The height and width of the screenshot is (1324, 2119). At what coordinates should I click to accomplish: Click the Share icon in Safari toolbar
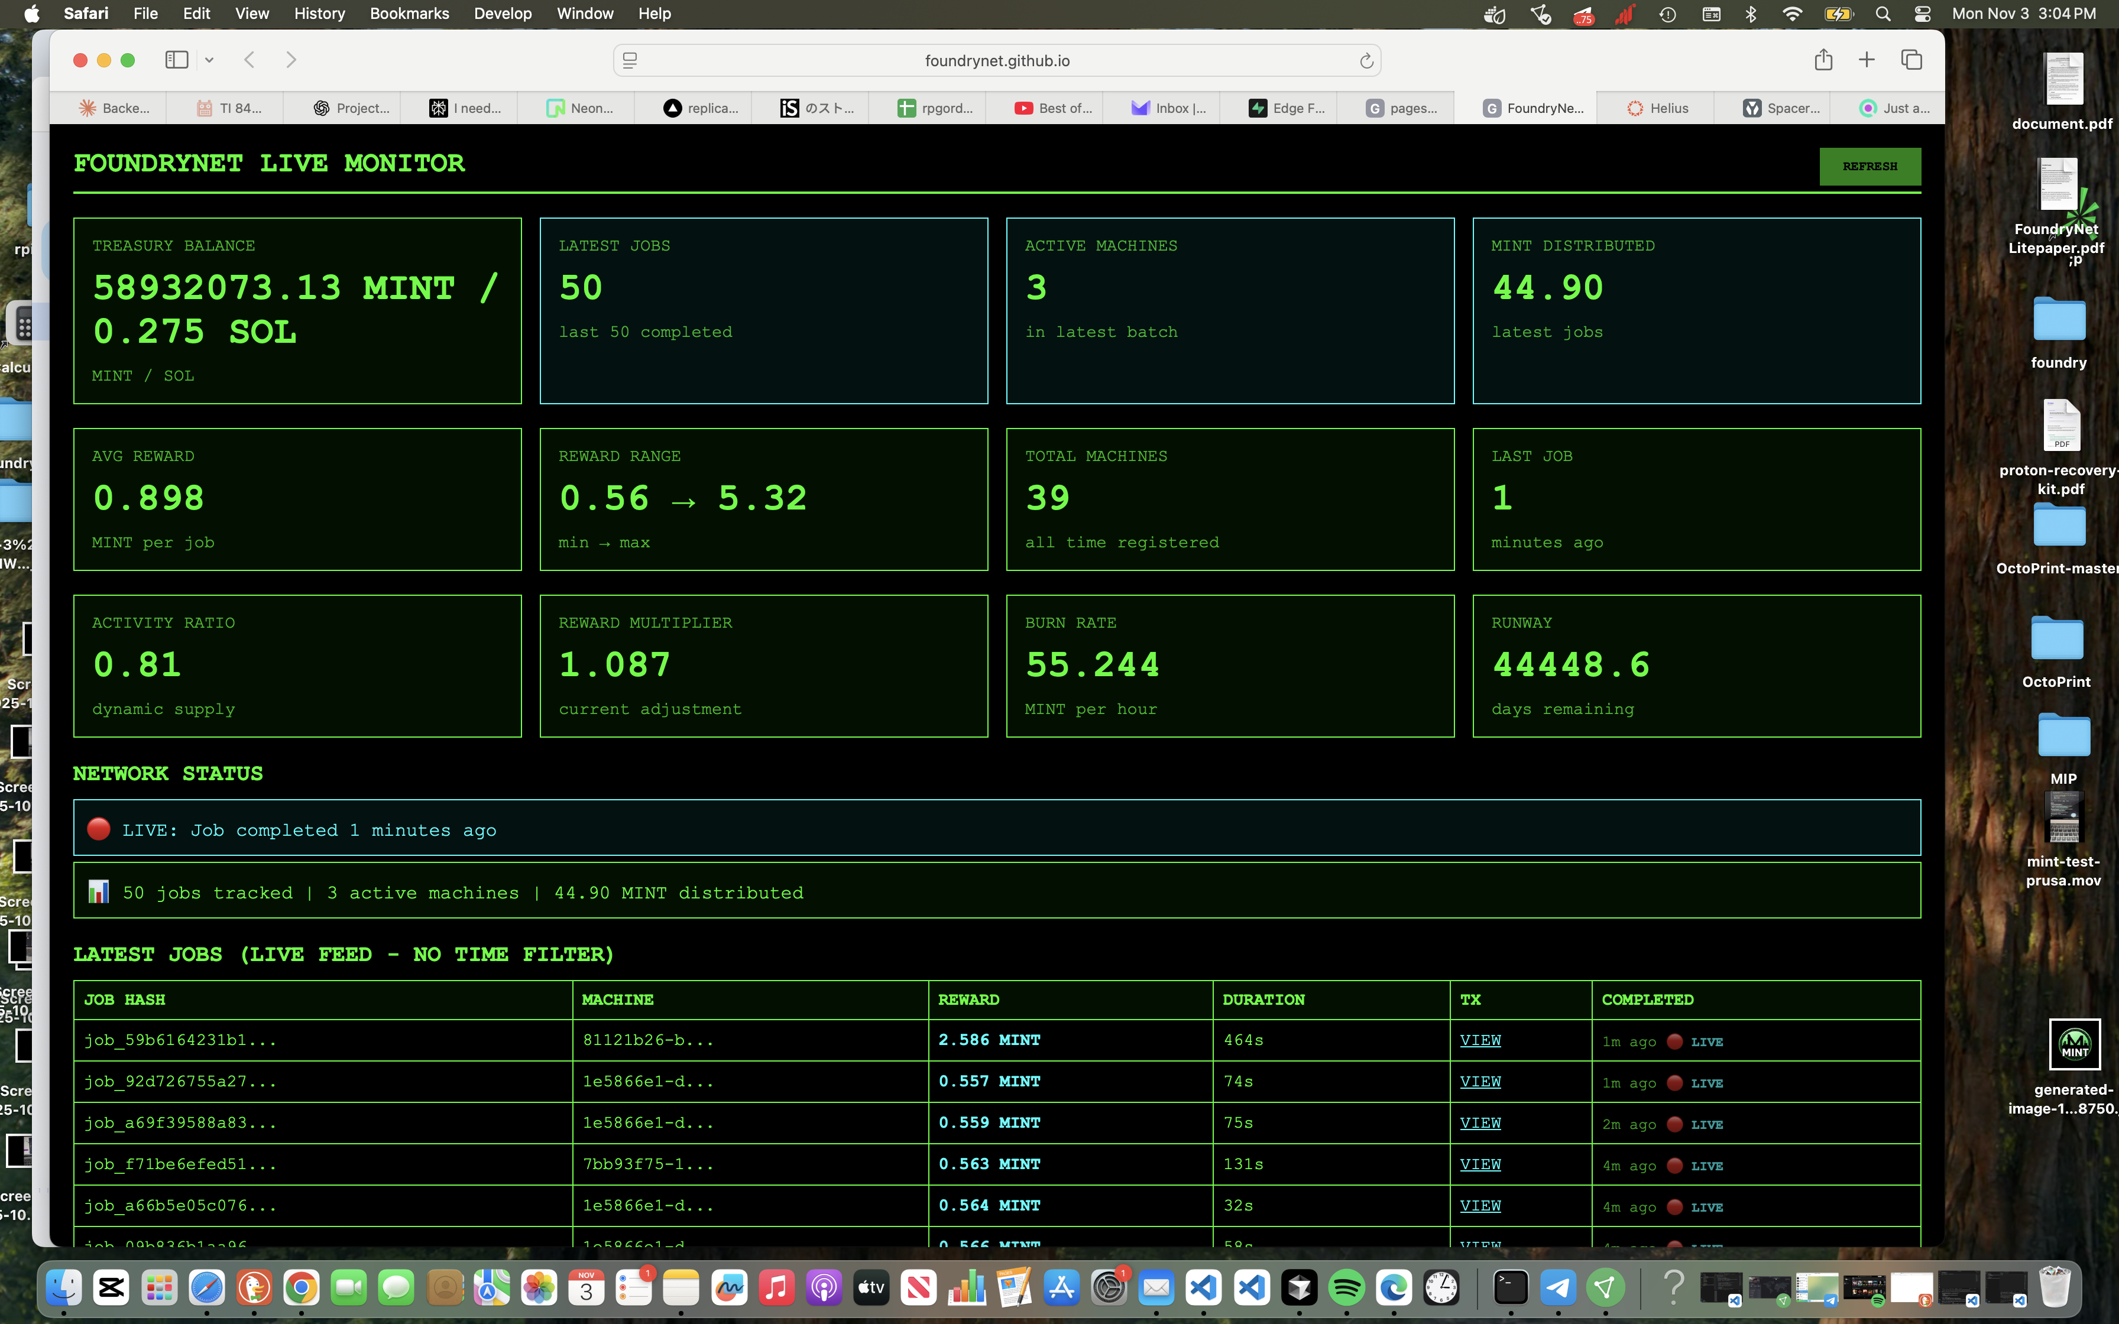1824,60
